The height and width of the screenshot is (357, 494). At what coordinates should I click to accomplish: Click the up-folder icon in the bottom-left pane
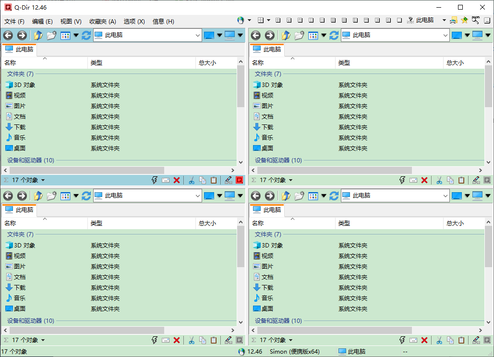coord(38,196)
